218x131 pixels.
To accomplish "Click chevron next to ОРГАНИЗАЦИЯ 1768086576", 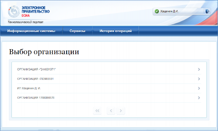I will pos(199,98).
